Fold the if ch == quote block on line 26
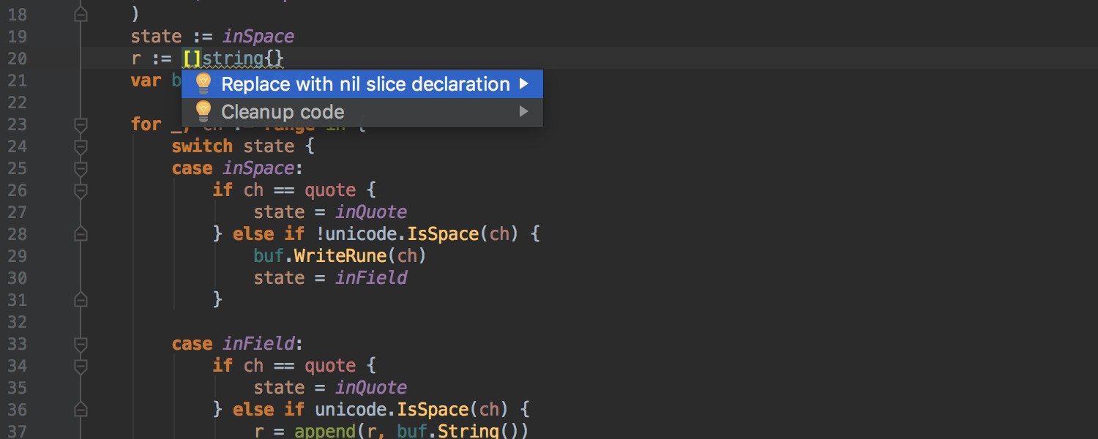 [81, 190]
